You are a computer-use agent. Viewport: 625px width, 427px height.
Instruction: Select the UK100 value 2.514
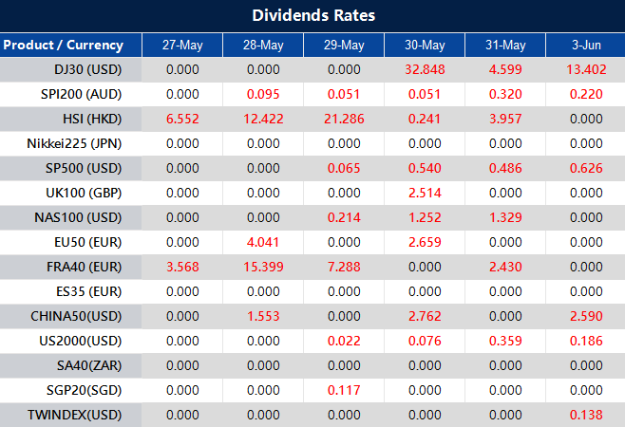(x=425, y=193)
